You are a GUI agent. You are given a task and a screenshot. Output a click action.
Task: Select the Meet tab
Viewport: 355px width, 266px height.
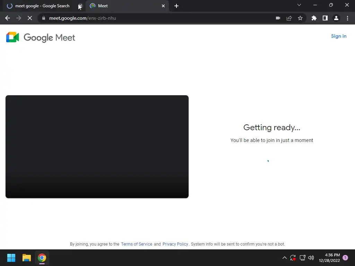tap(127, 6)
